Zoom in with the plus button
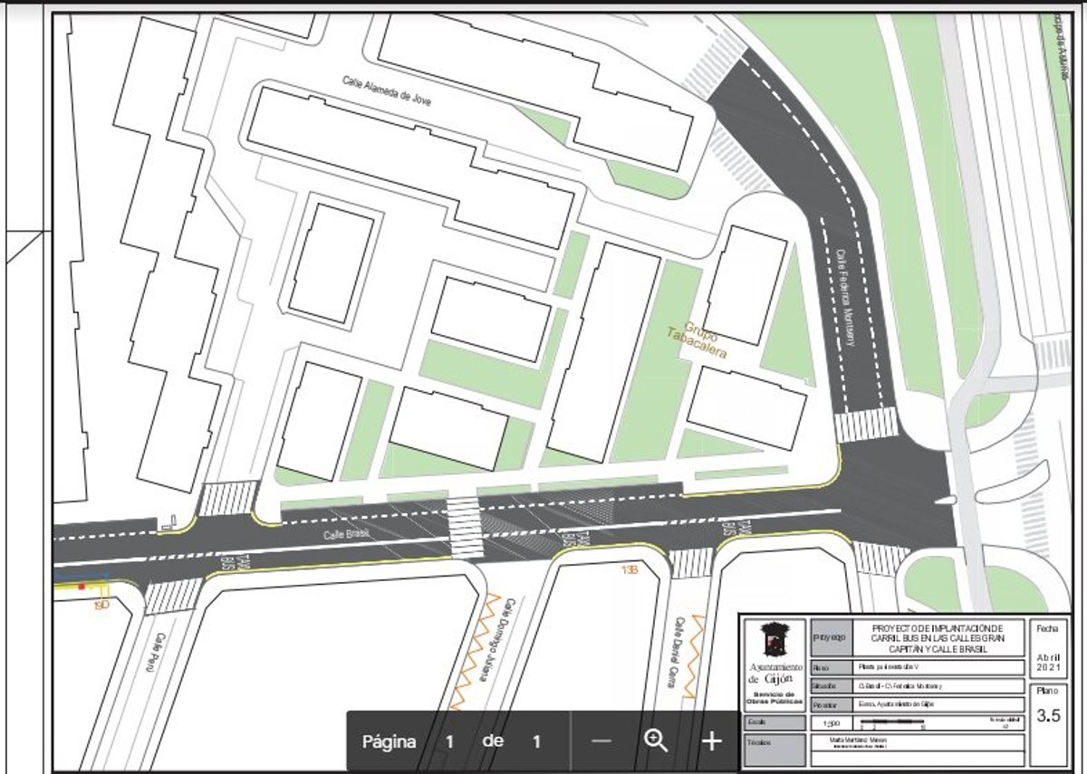Image resolution: width=1087 pixels, height=774 pixels. (712, 741)
